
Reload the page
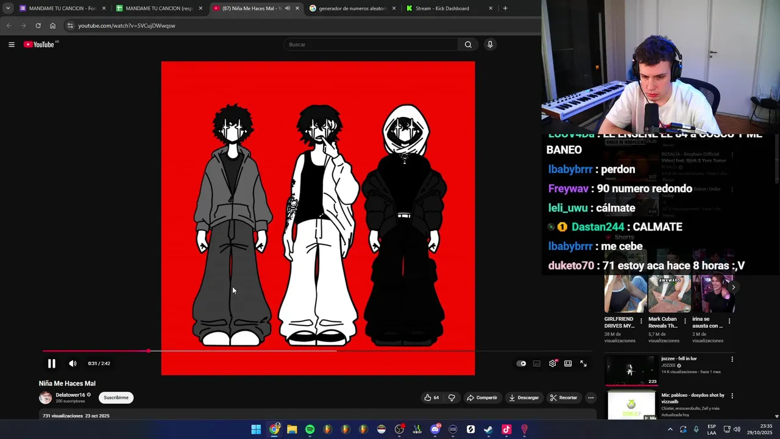[x=38, y=26]
